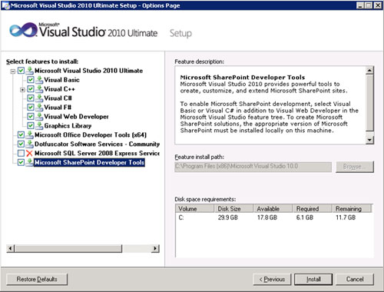The height and width of the screenshot is (292, 384).
Task: Click the Disk Size column header
Action: 233,209
